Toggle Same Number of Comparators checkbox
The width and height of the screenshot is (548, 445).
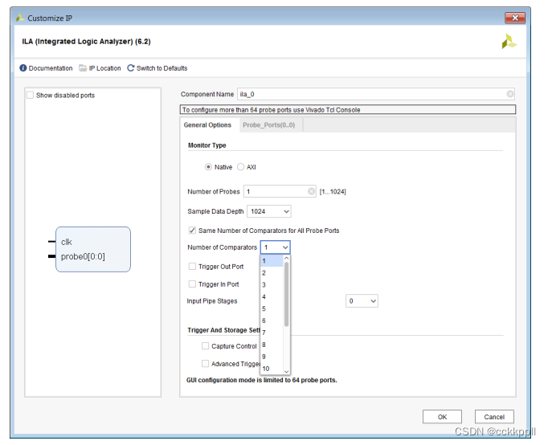(x=192, y=231)
